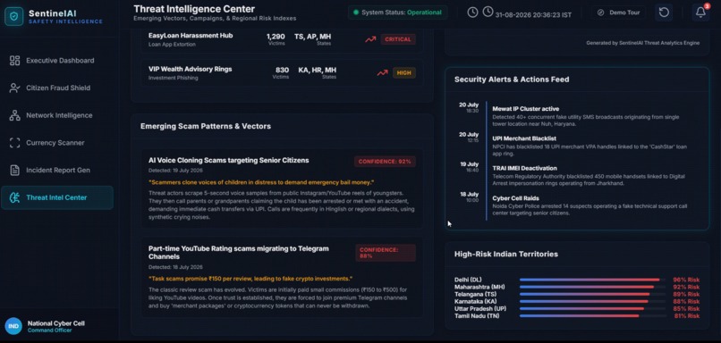
Task: Click the Incident Report Gen document icon
Action: click(14, 171)
